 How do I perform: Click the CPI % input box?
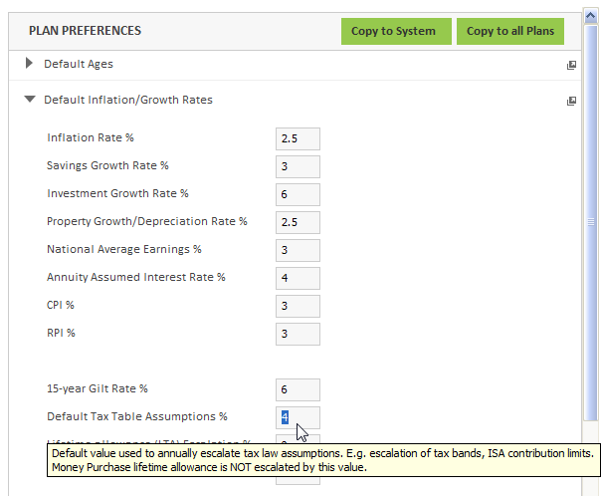point(298,306)
